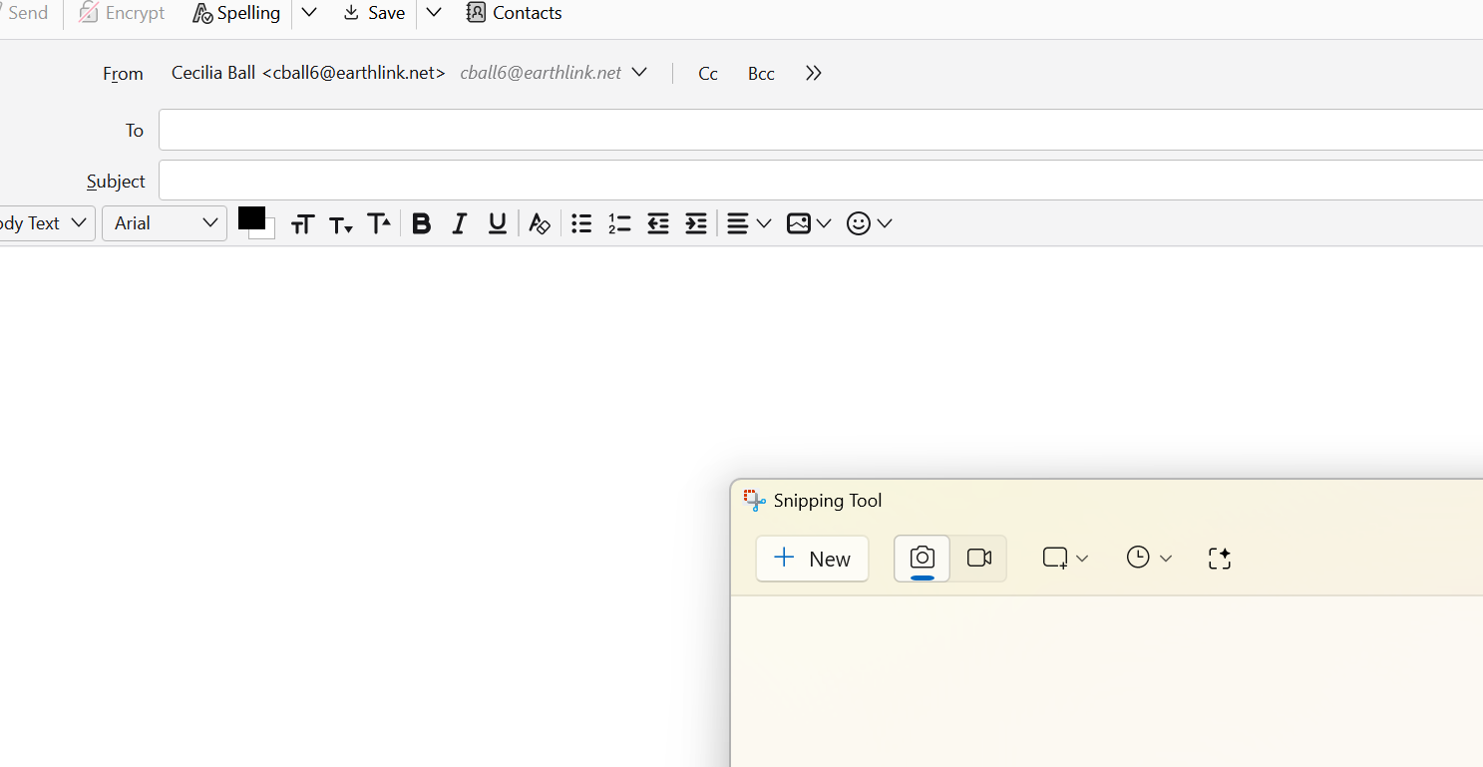Open the text alignment dropdown

point(749,224)
